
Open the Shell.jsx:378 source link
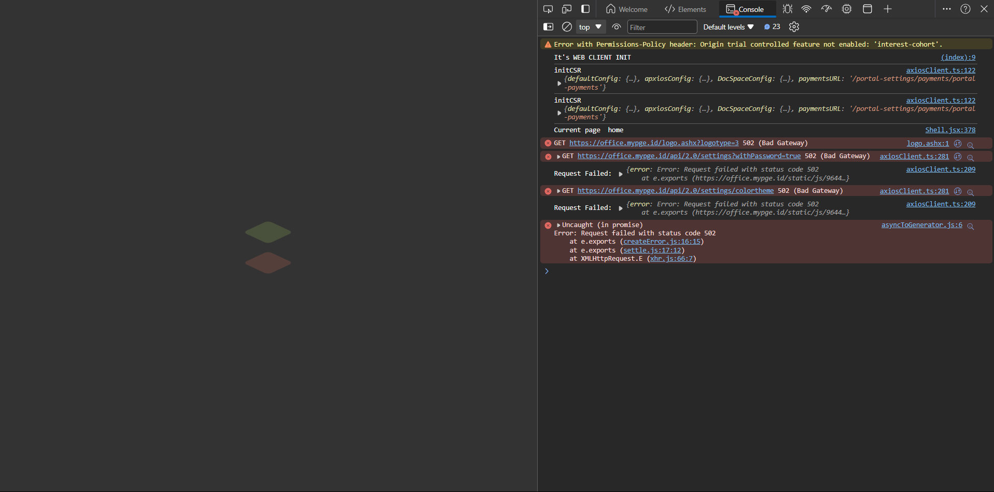point(950,130)
